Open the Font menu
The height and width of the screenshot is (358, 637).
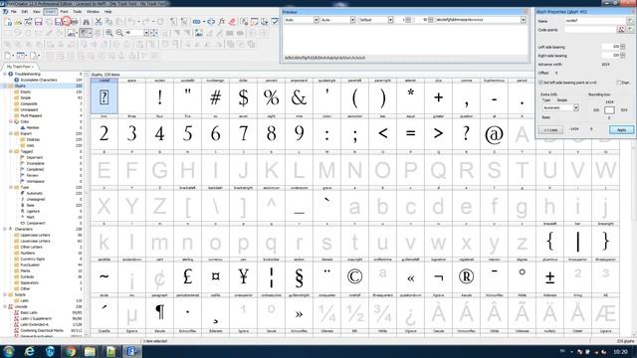pos(64,12)
